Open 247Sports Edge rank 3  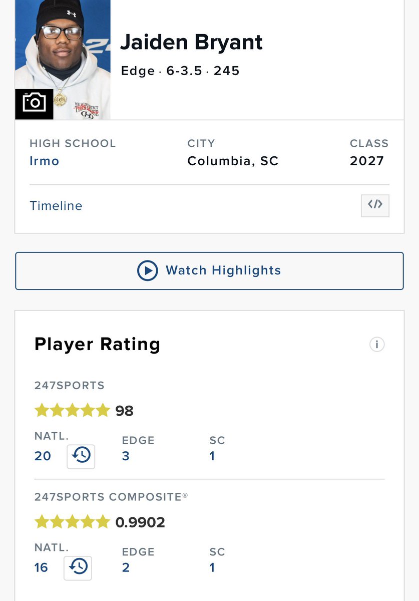pyautogui.click(x=126, y=456)
